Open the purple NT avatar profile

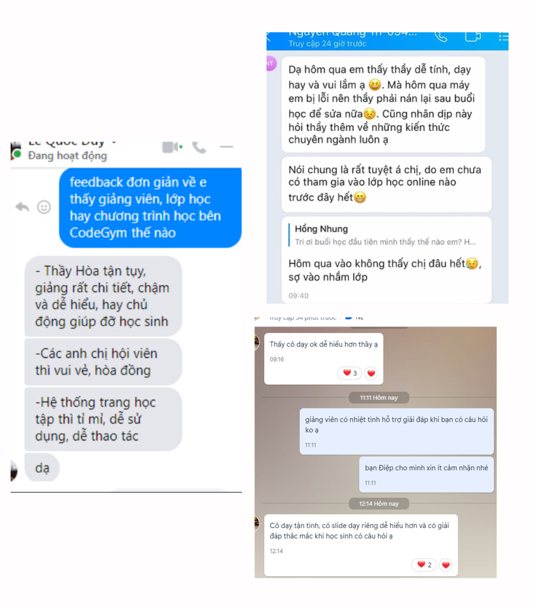click(271, 63)
